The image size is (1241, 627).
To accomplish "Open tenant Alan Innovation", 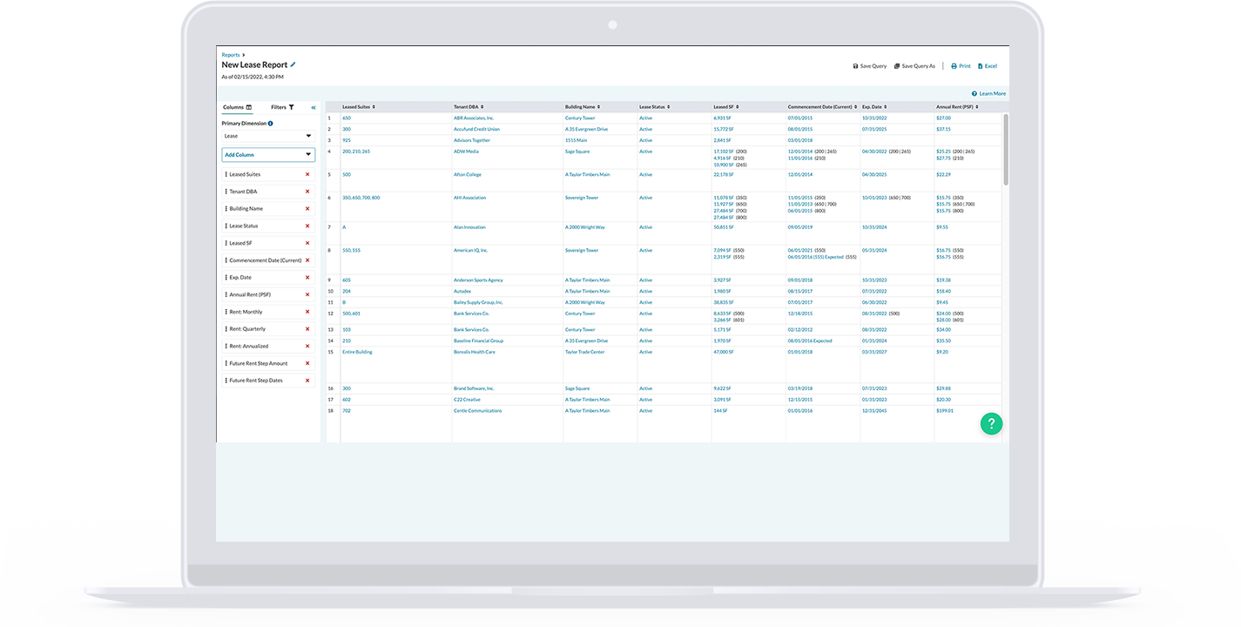I will pos(469,227).
